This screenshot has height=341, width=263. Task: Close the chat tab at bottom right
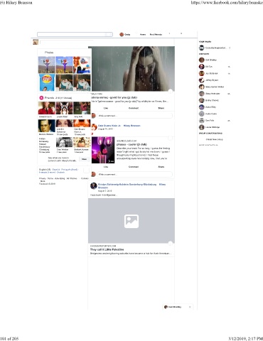click(x=190, y=307)
